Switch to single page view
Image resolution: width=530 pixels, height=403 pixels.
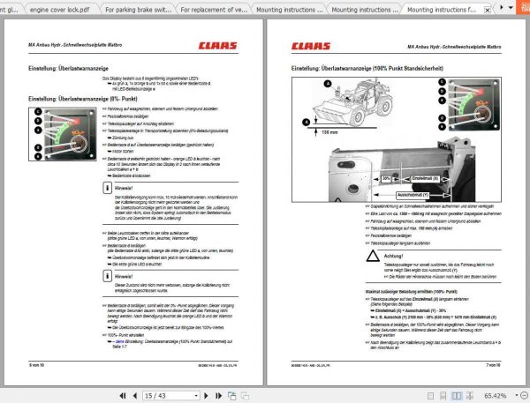pyautogui.click(x=430, y=396)
